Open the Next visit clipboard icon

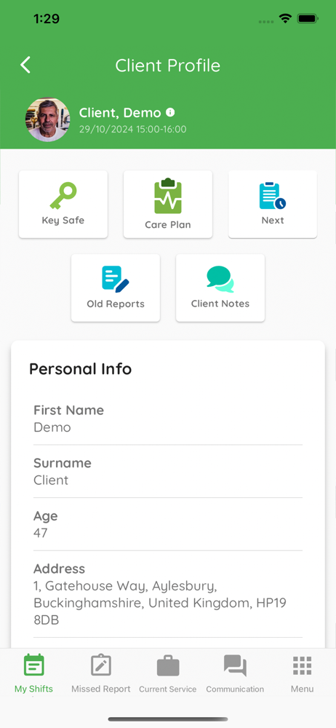point(273,195)
